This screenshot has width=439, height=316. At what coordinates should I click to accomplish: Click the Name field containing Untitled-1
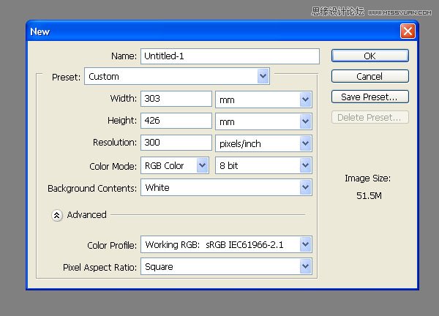(x=230, y=56)
